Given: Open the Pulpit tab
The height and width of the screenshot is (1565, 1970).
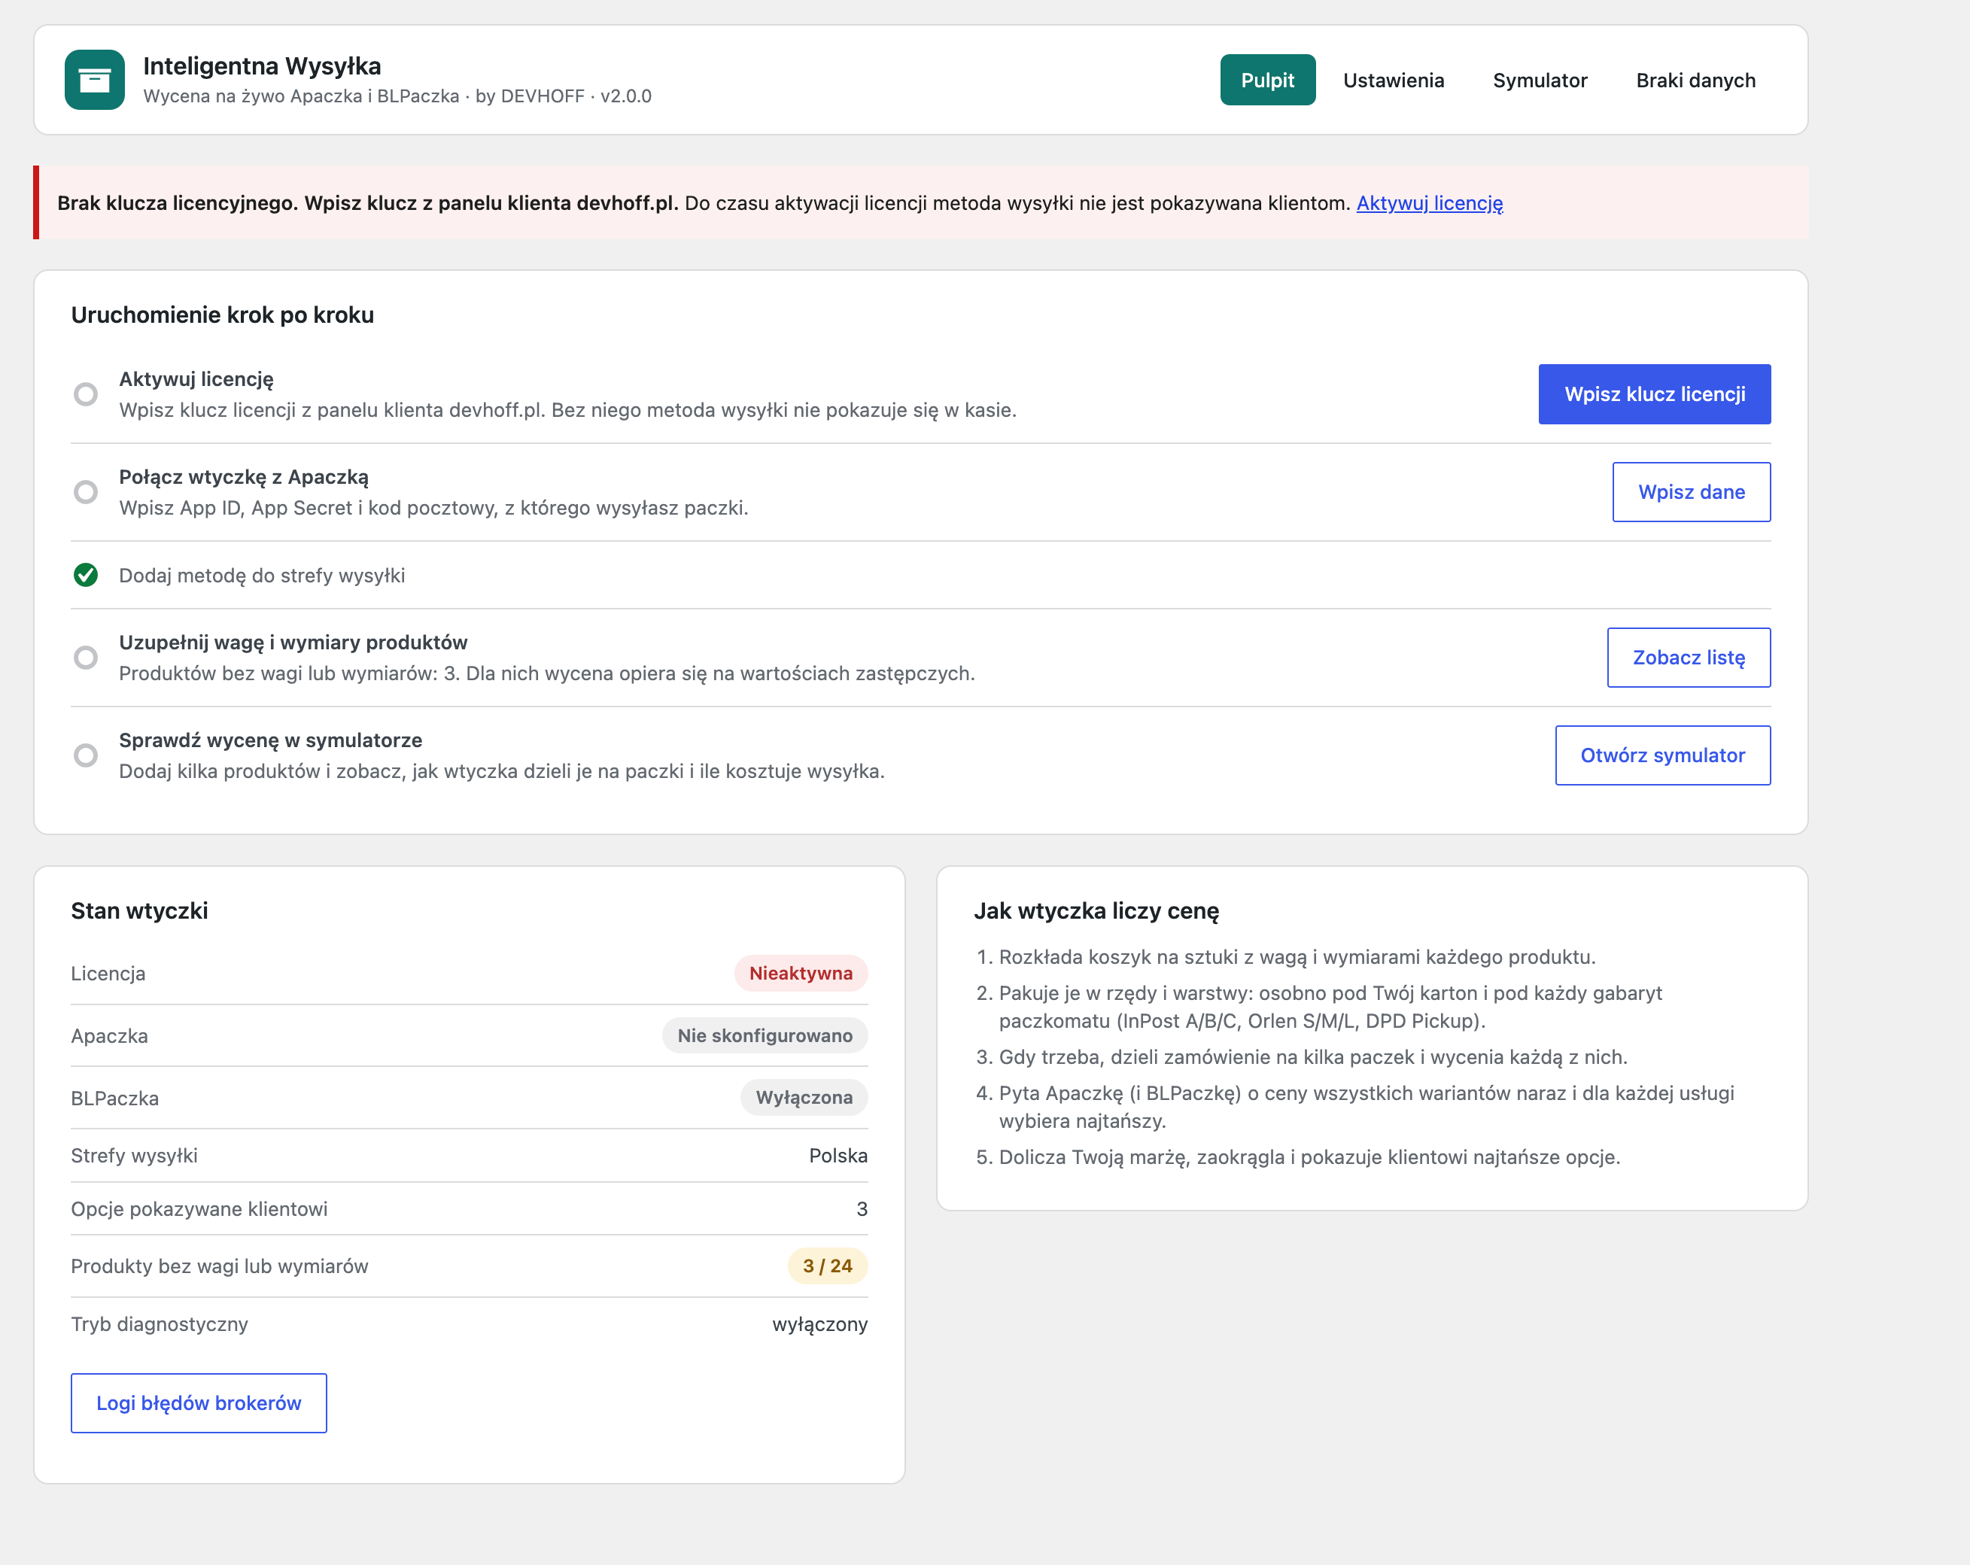Looking at the screenshot, I should [1267, 80].
